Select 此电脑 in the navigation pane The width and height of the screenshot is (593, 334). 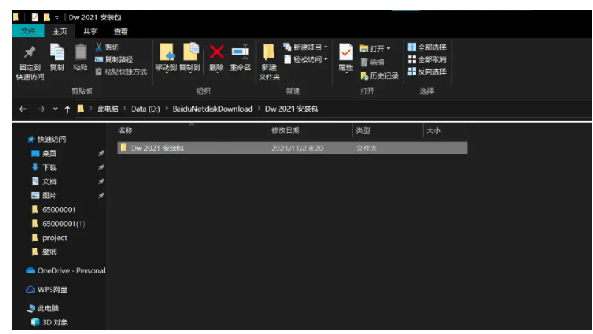coord(43,308)
